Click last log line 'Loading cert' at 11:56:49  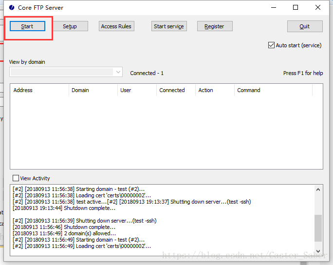82,246
